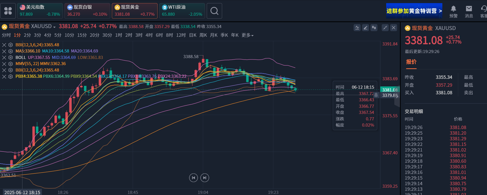487x195 pixels.
Task: Select the pencil drawing tool
Action: (365, 27)
